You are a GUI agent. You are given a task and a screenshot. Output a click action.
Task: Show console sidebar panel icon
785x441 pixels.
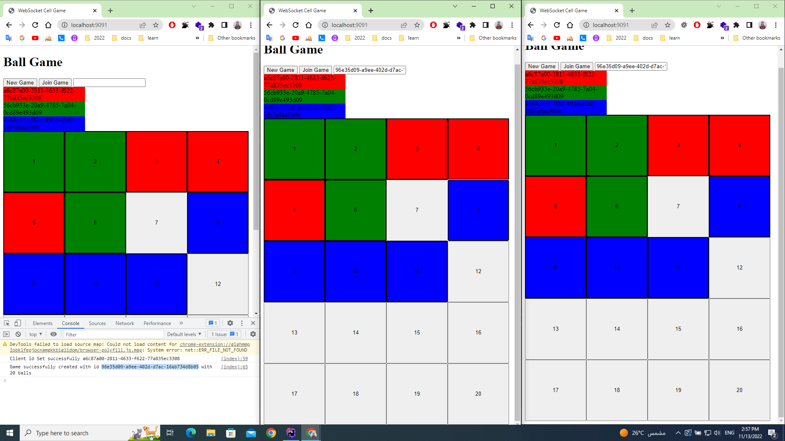7,334
